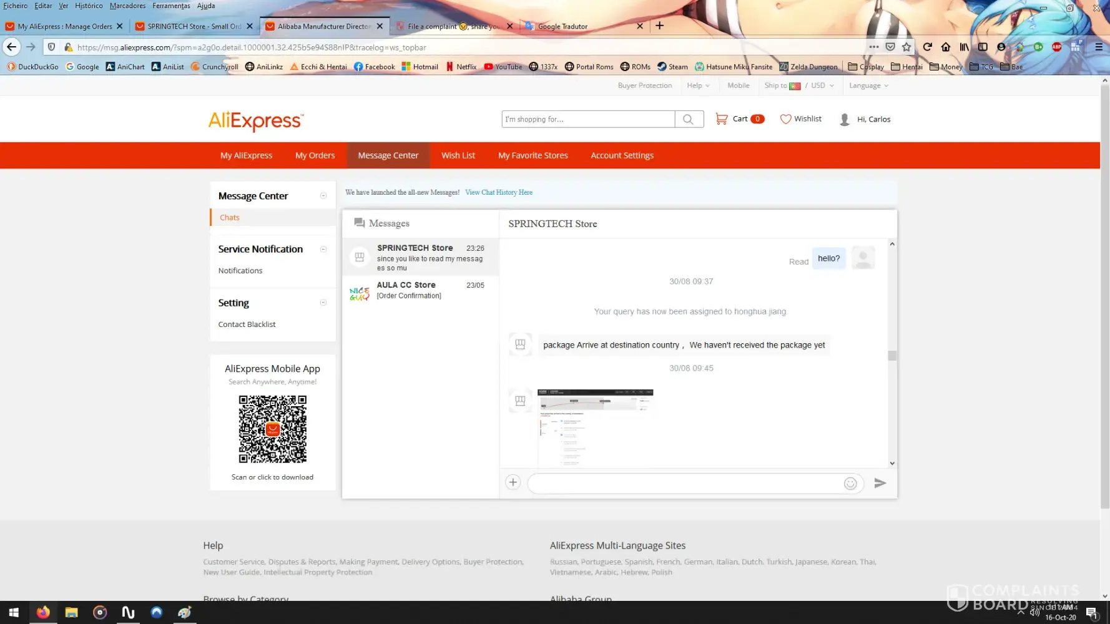The width and height of the screenshot is (1110, 624).
Task: Click the search magnifier icon
Action: [688, 119]
